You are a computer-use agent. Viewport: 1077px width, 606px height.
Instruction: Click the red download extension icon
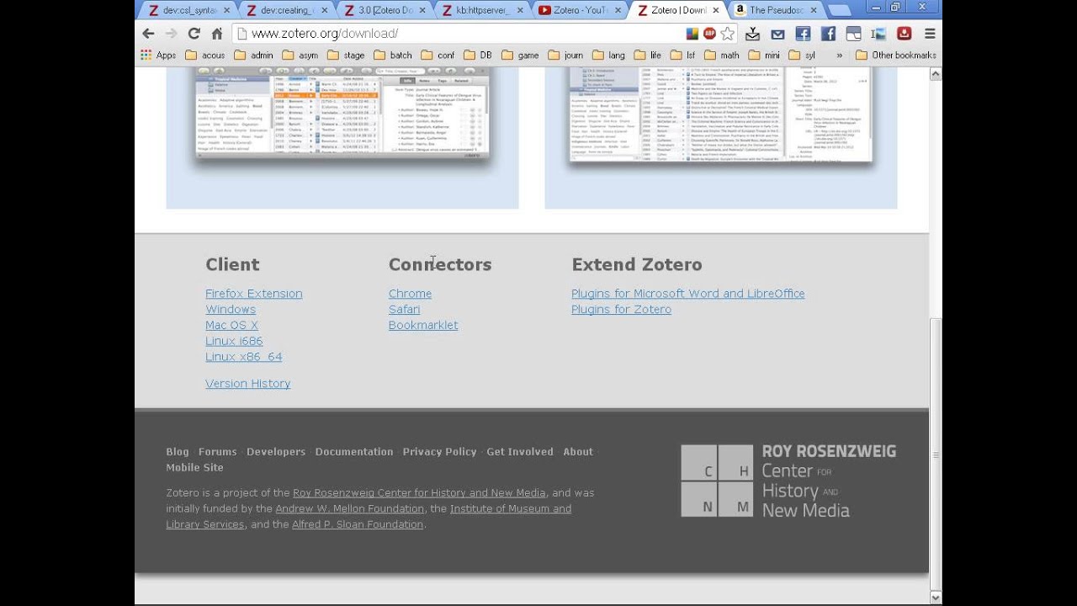coord(905,34)
